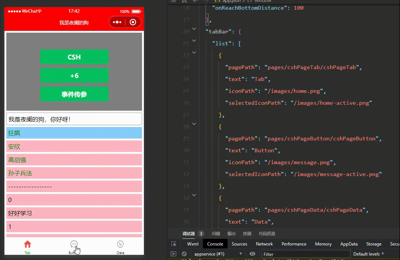Image resolution: width=400 pixels, height=260 pixels.
Task: Open the Default levels dropdown
Action: 368,254
